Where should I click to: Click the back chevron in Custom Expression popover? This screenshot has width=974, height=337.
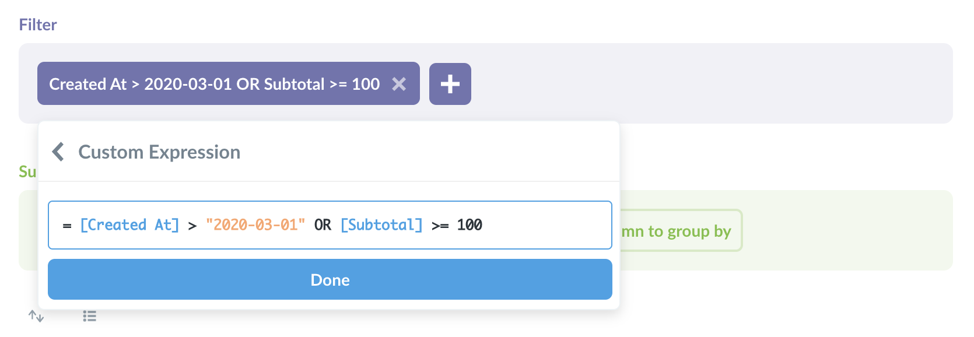point(58,151)
